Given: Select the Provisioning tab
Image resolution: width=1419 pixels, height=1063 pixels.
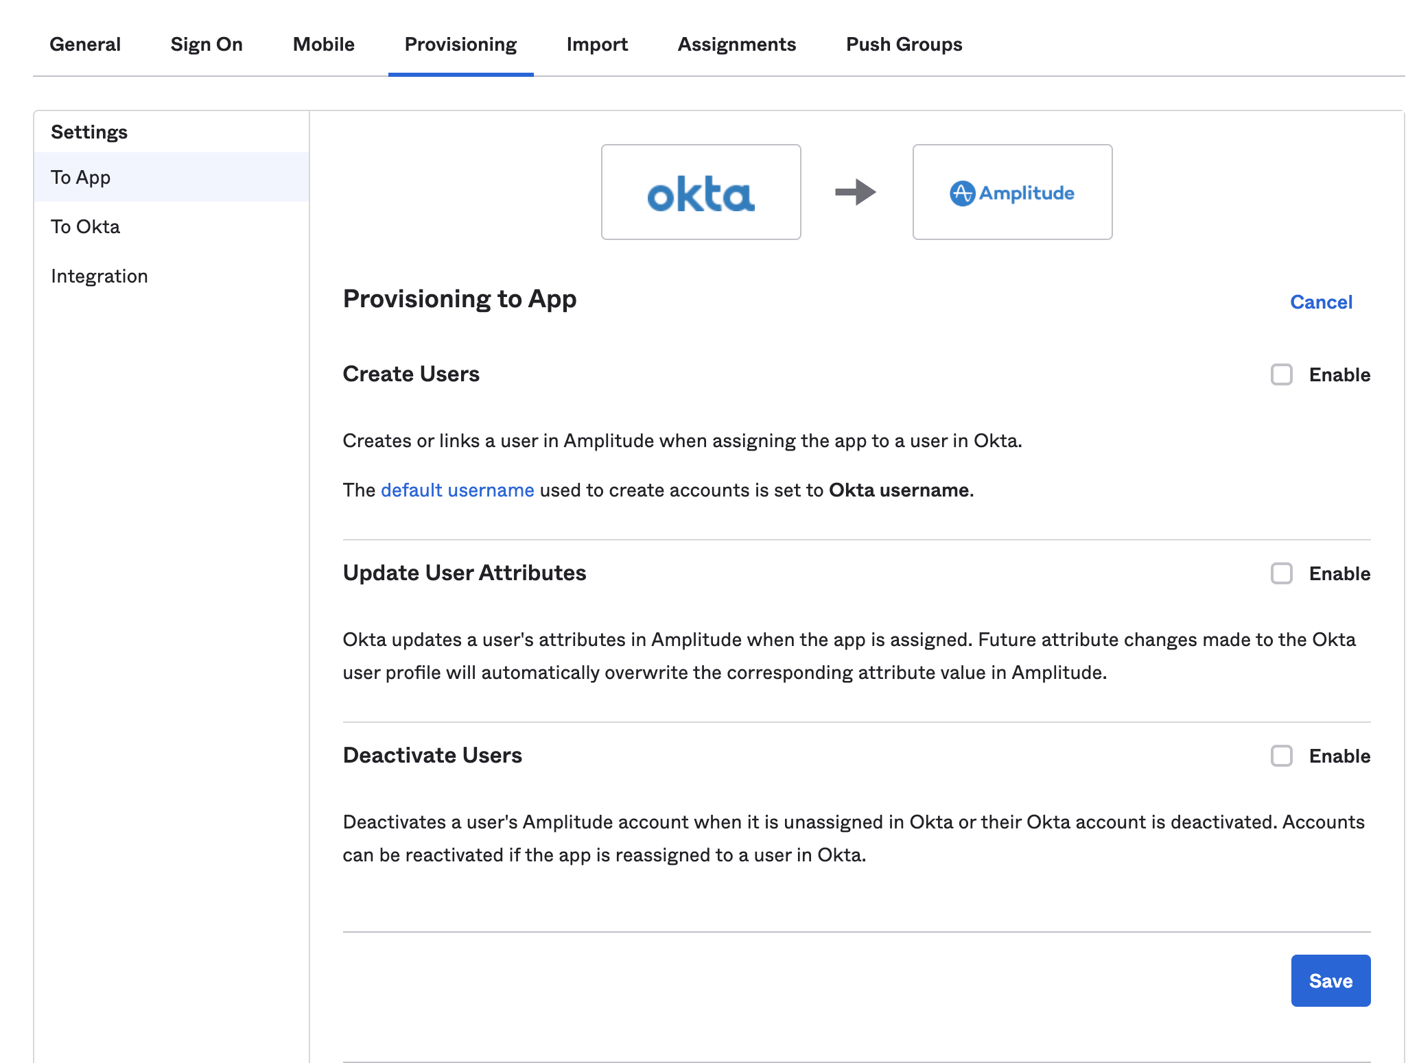Looking at the screenshot, I should [460, 45].
